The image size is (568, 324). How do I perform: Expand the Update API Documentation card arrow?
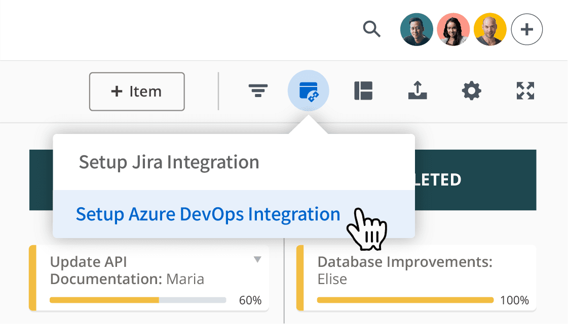257,260
